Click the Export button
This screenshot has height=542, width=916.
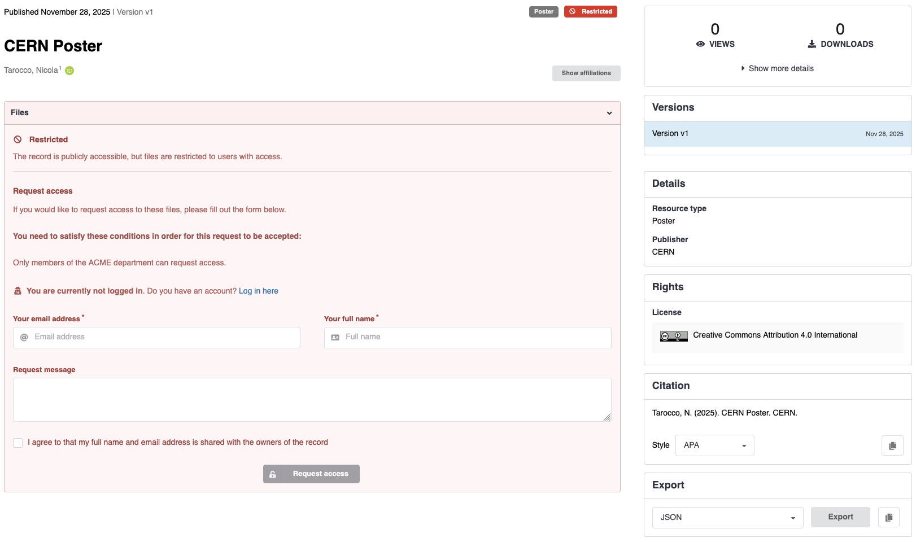point(840,517)
